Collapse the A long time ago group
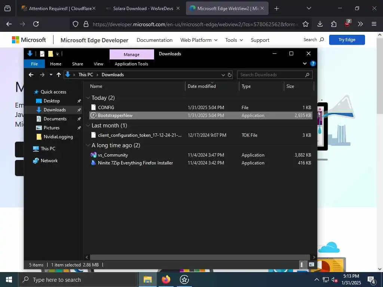 pos(88,145)
